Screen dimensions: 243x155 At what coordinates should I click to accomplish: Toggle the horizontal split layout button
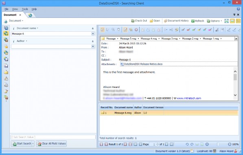[x=232, y=21]
